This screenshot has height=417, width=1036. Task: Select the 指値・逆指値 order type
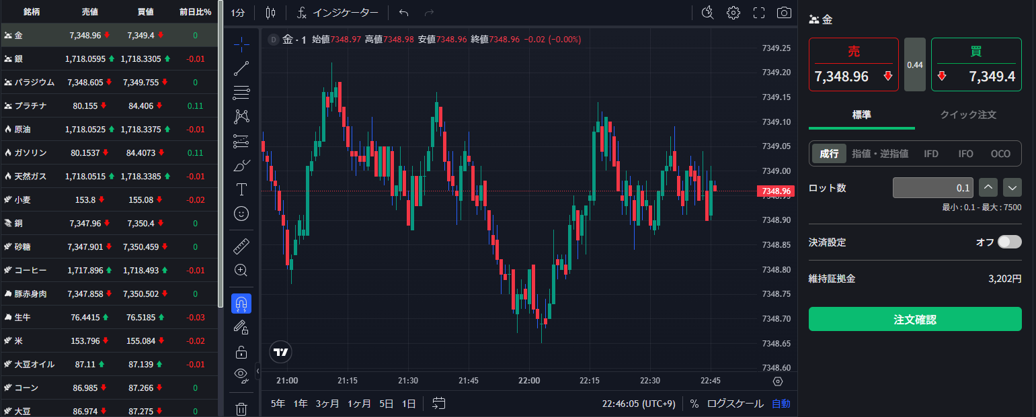tap(880, 154)
